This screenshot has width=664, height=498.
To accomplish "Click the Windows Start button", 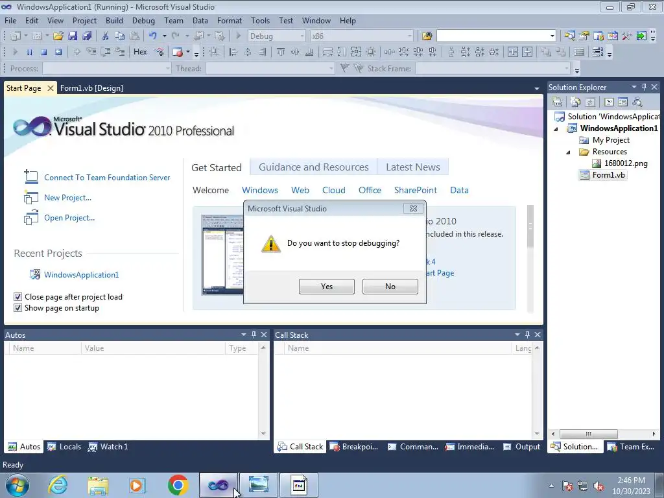I will (18, 485).
